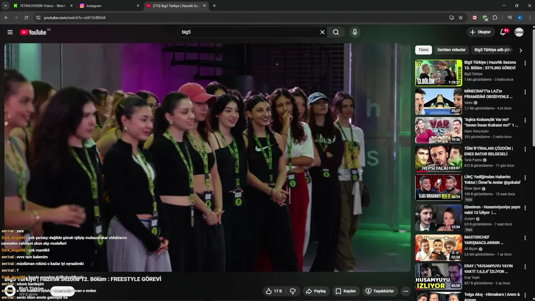535x301 pixels.
Task: Open options for Ebonivon video
Action: click(525, 208)
